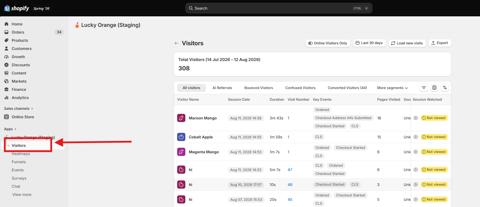Play Magenta Mango's session recording
This screenshot has width=480, height=207.
pos(416,152)
